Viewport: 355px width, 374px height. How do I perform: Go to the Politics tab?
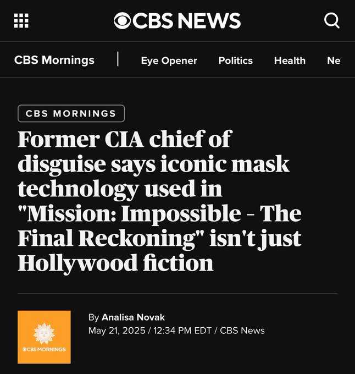235,61
